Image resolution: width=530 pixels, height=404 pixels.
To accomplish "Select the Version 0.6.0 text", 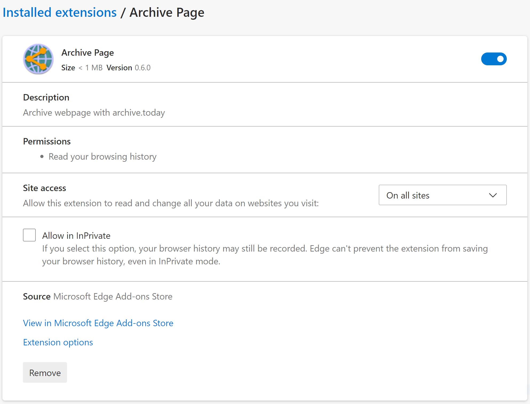I will [129, 68].
